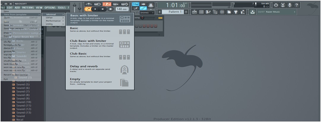Select Save new version menu entry
The width and height of the screenshot is (321, 136).
tap(21, 28)
